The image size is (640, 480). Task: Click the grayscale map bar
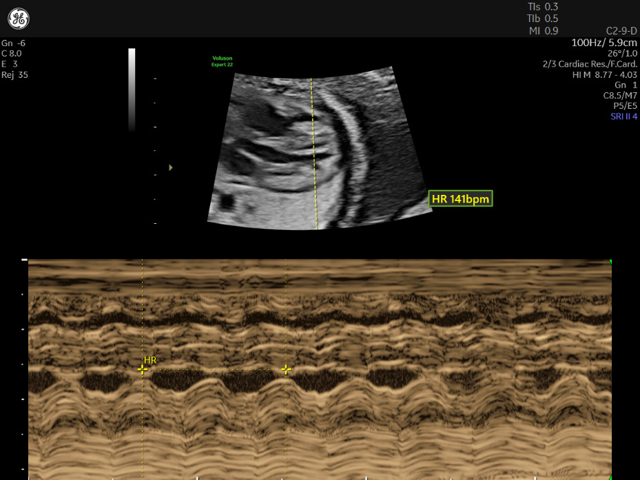132,90
